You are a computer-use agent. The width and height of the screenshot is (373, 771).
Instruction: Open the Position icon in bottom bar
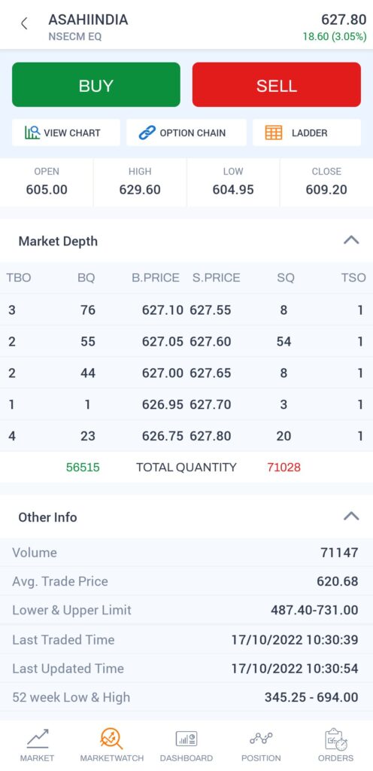click(261, 739)
